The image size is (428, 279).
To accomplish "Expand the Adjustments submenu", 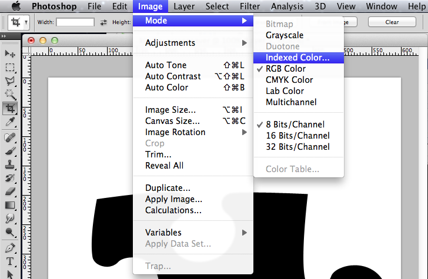I will [193, 43].
